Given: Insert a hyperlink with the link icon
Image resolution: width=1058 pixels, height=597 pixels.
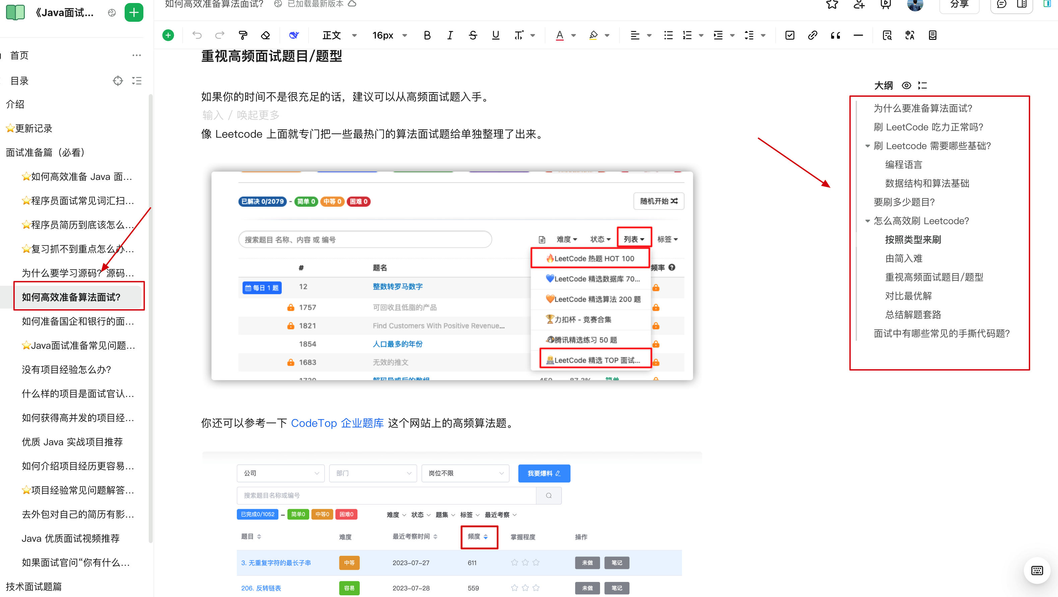Looking at the screenshot, I should point(812,35).
